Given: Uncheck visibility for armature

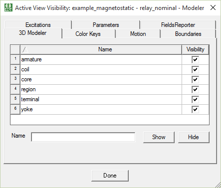Looking at the screenshot, I should pyautogui.click(x=195, y=59).
